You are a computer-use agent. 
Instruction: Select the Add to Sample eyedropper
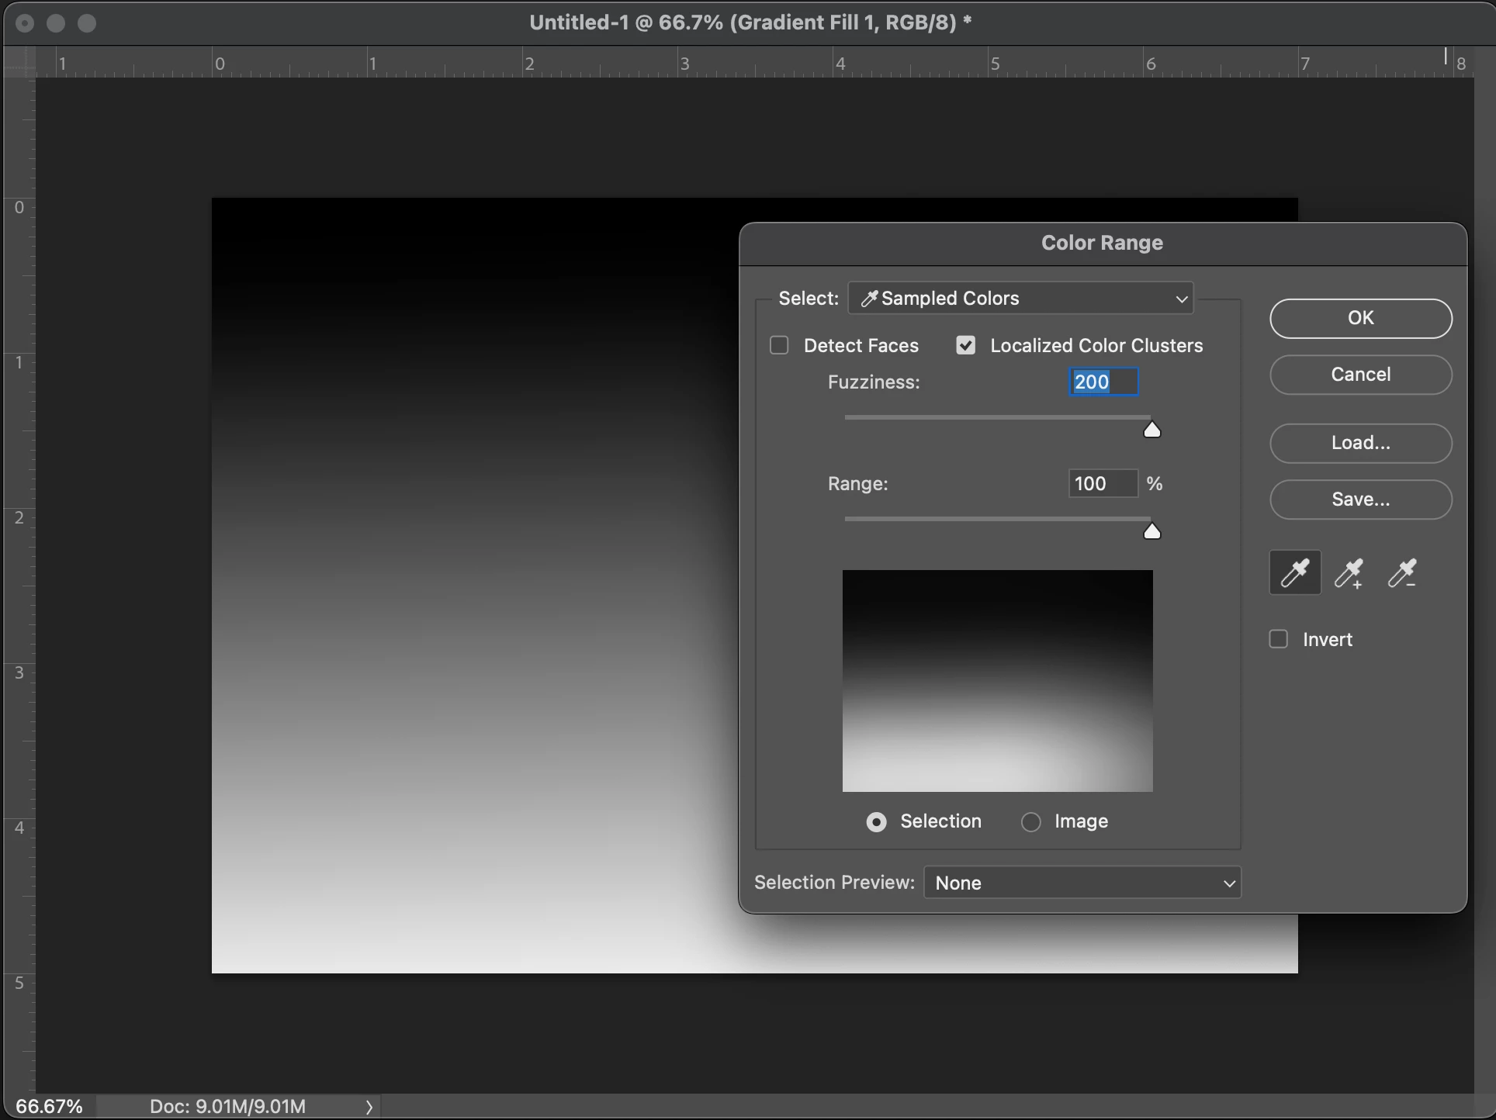(1349, 573)
